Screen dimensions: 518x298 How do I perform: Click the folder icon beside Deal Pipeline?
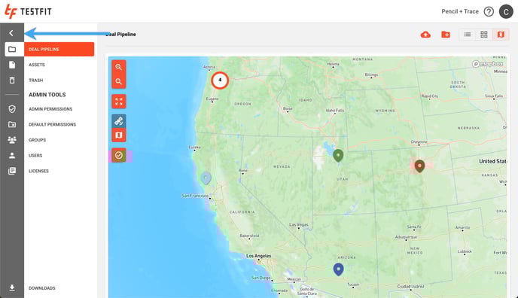[12, 49]
